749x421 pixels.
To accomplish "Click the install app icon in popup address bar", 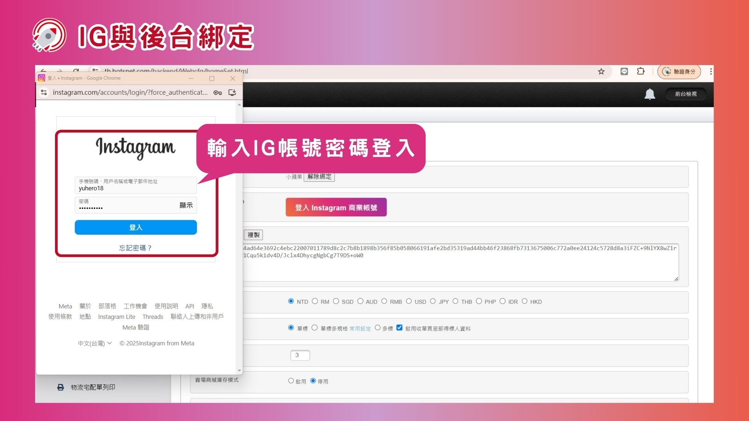I will pyautogui.click(x=232, y=92).
